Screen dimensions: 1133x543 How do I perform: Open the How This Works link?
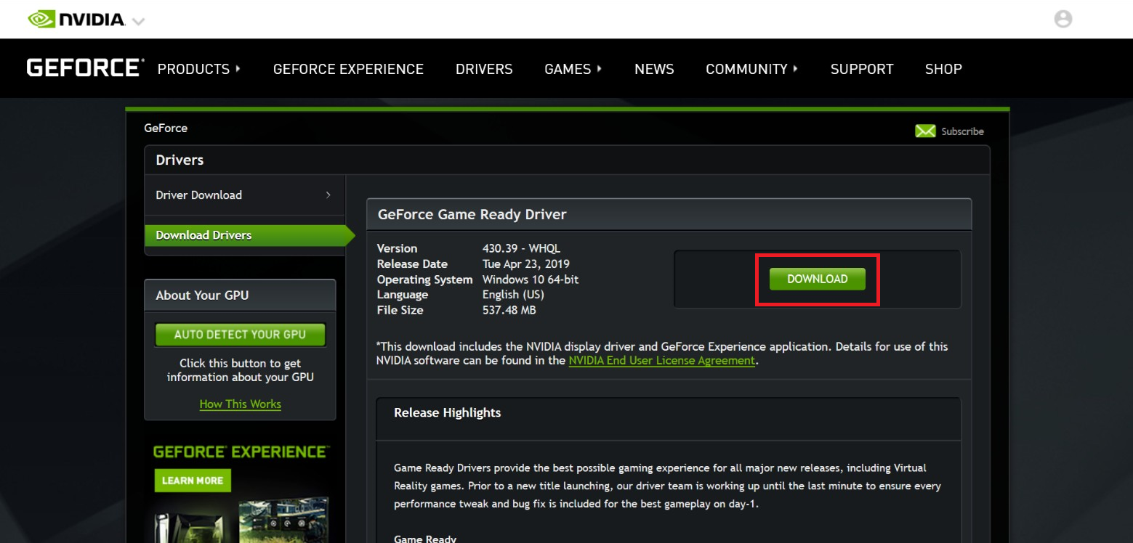(x=241, y=404)
